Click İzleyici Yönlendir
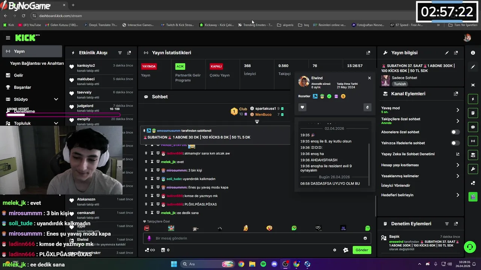Viewport: 481px width, 270px height. pyautogui.click(x=395, y=186)
